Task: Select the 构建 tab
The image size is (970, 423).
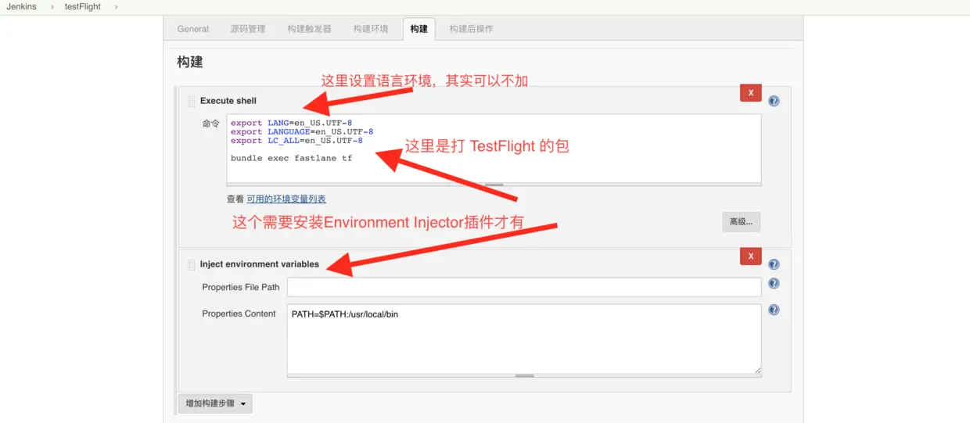Action: pos(419,29)
